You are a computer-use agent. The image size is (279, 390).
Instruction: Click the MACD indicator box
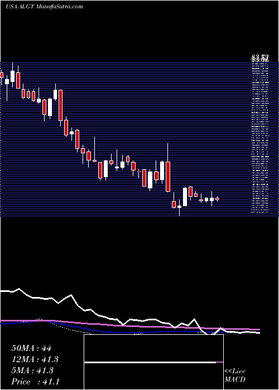click(x=153, y=362)
